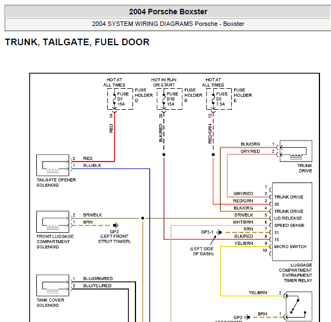This screenshot has width=331, height=322.
Task: Click the GP3-1 ground symbol
Action: pos(219,233)
